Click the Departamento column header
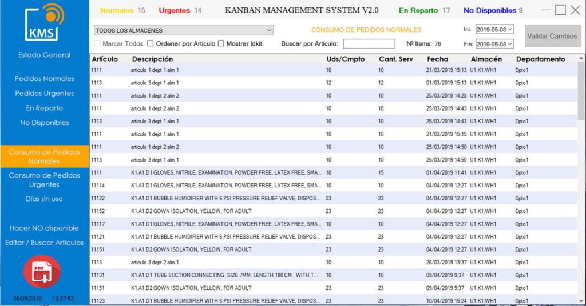Viewport: 586px width, 306px height. (541, 59)
